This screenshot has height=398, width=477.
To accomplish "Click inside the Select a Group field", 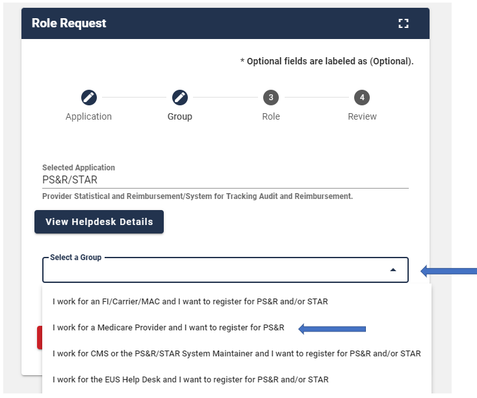I will point(225,270).
